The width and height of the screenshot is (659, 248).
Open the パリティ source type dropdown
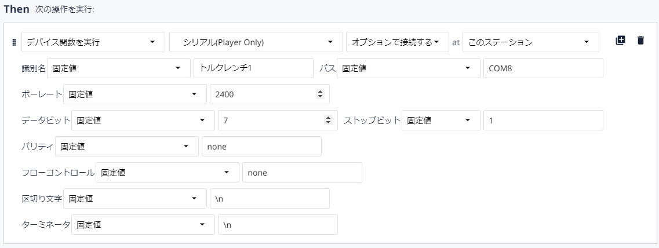[x=127, y=146]
